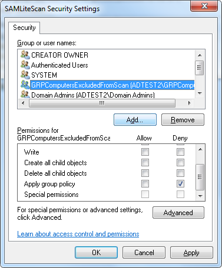Image resolution: width=222 pixels, height=268 pixels.
Task: Click the horizontal scrollbar thumb in names list
Action: pos(102,103)
